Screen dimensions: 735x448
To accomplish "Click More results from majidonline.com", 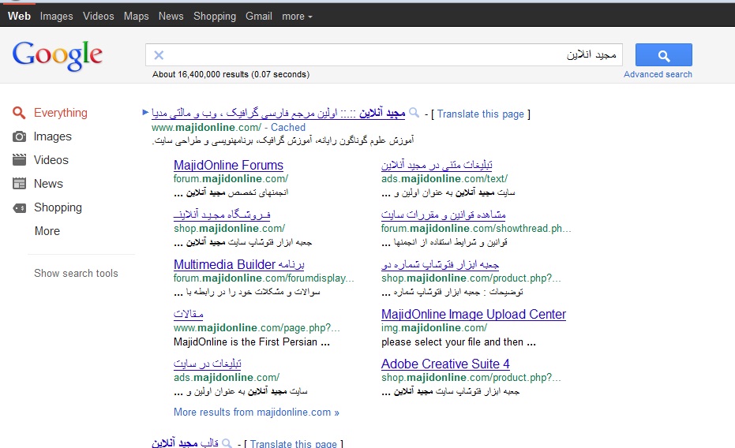I will [257, 413].
